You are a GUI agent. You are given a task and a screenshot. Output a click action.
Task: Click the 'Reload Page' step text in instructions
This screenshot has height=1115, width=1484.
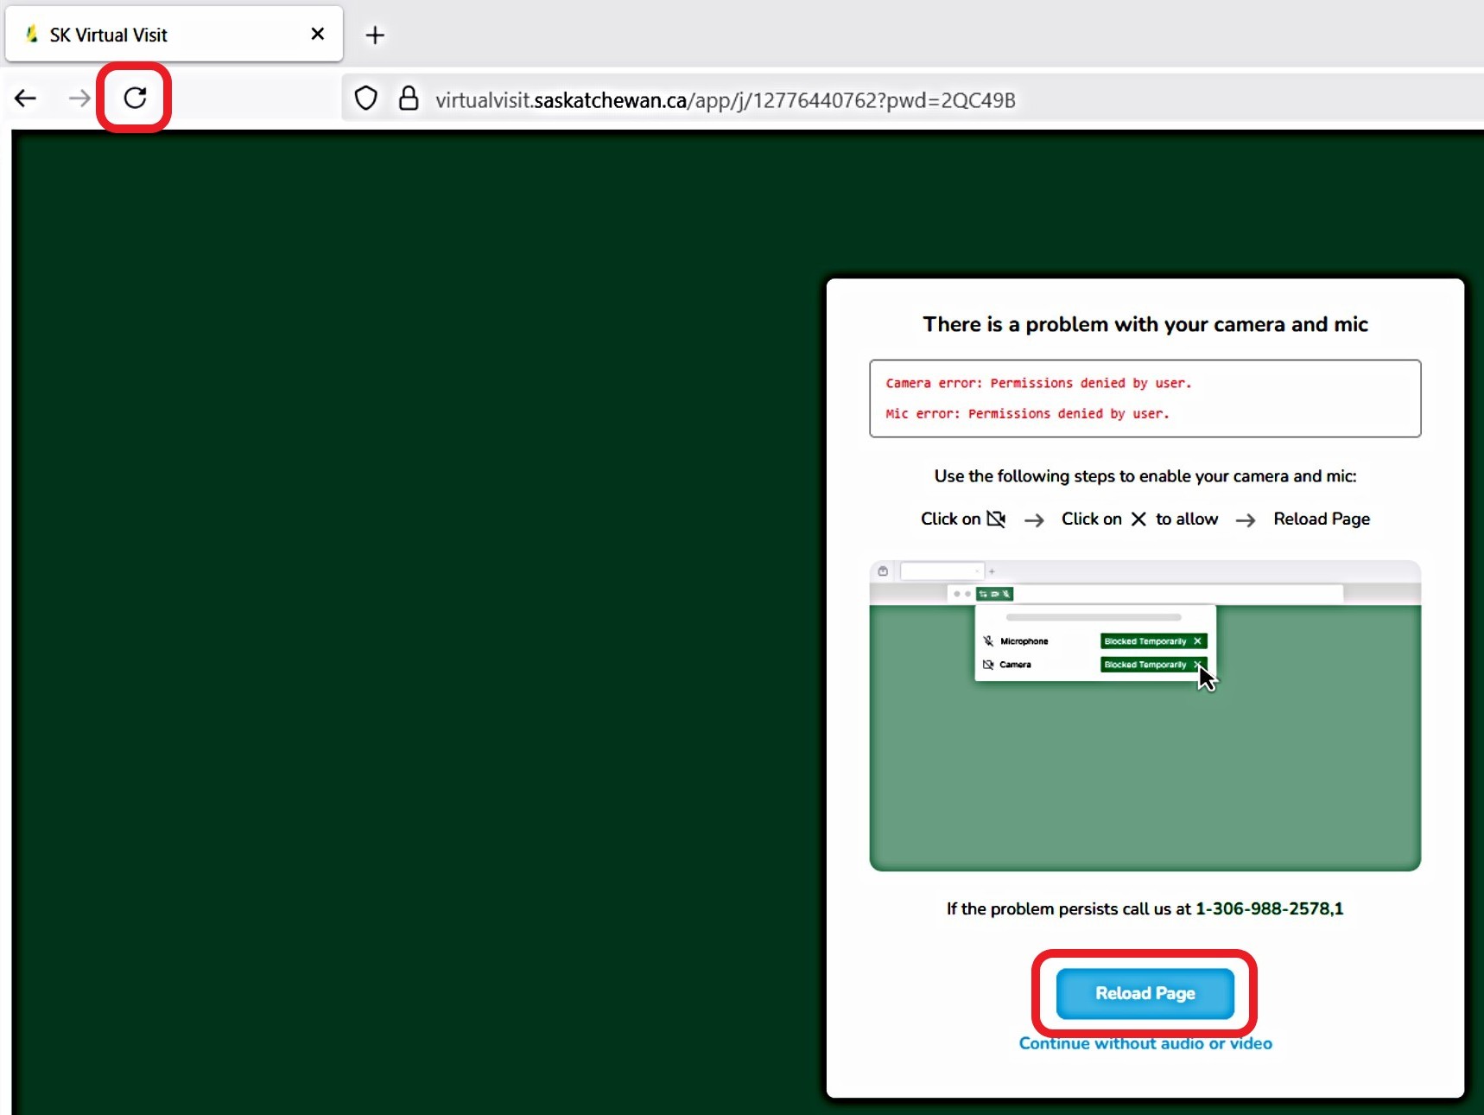(1321, 519)
